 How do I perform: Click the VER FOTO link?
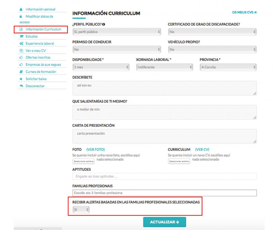pos(96,150)
